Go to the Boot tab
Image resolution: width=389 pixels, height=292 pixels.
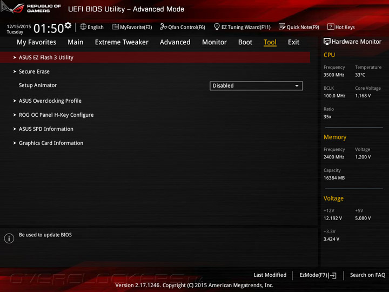coord(245,42)
